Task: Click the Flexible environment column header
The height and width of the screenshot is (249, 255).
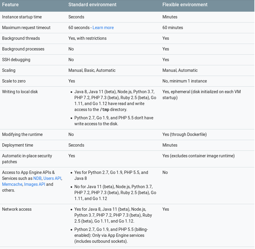Action: (185, 4)
